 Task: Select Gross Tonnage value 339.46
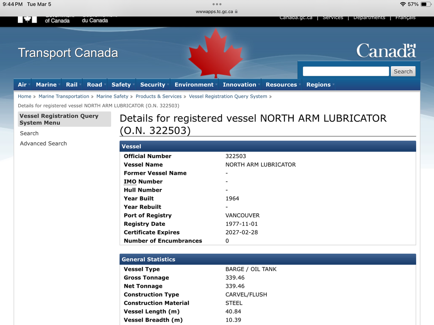235,278
